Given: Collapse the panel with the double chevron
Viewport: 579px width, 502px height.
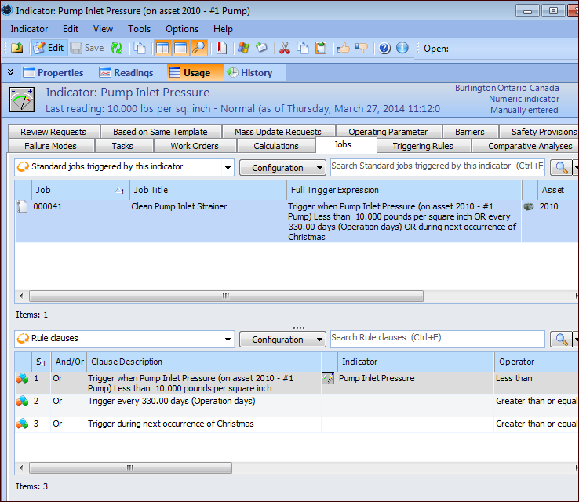Looking at the screenshot, I should (x=11, y=73).
